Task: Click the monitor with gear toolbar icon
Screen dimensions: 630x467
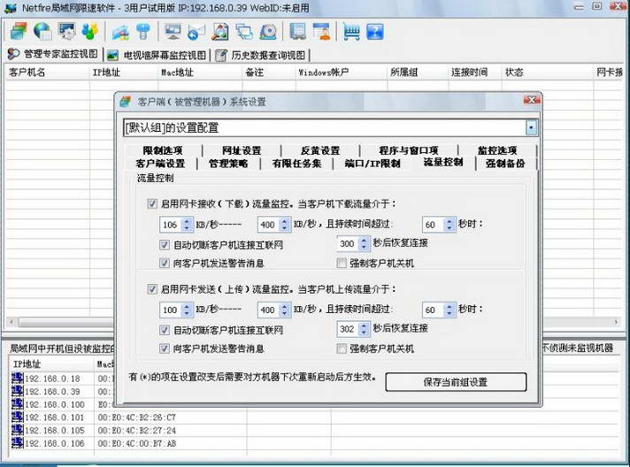Action: pyautogui.click(x=66, y=31)
